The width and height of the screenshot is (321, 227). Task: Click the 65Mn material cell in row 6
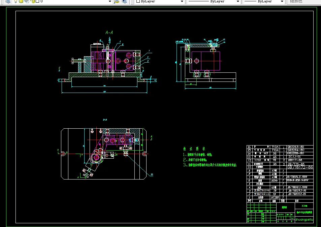click(x=274, y=181)
